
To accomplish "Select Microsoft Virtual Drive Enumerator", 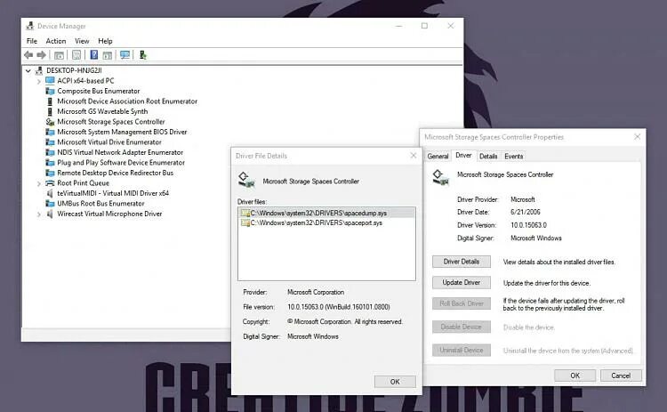I will [x=109, y=142].
